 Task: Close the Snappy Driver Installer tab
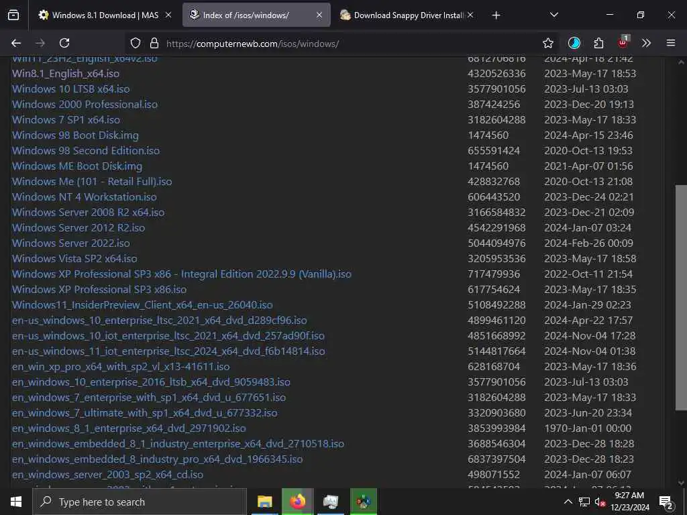[x=470, y=15]
